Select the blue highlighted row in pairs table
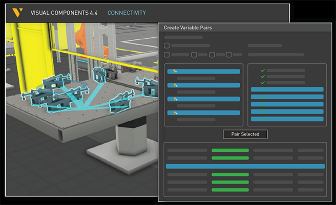Image resolution: width=336 pixels, height=205 pixels. (x=245, y=166)
